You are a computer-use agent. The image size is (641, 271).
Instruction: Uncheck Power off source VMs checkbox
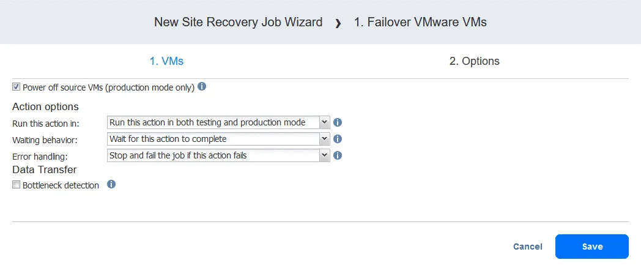point(17,87)
